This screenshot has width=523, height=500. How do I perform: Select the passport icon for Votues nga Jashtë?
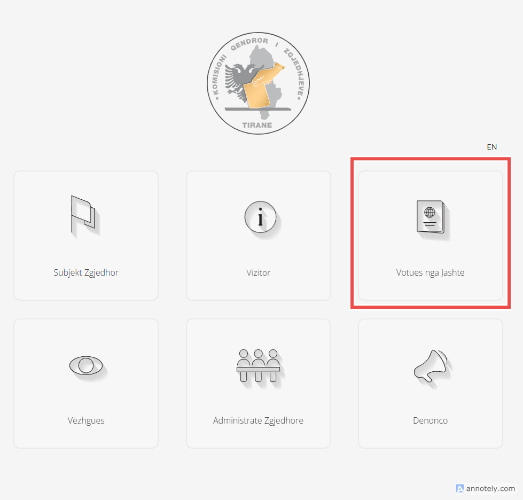coord(431,217)
